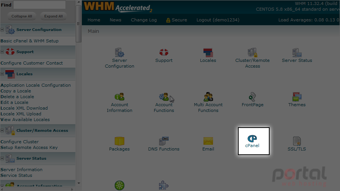
Task: Open News in top navigation
Action: (116, 20)
